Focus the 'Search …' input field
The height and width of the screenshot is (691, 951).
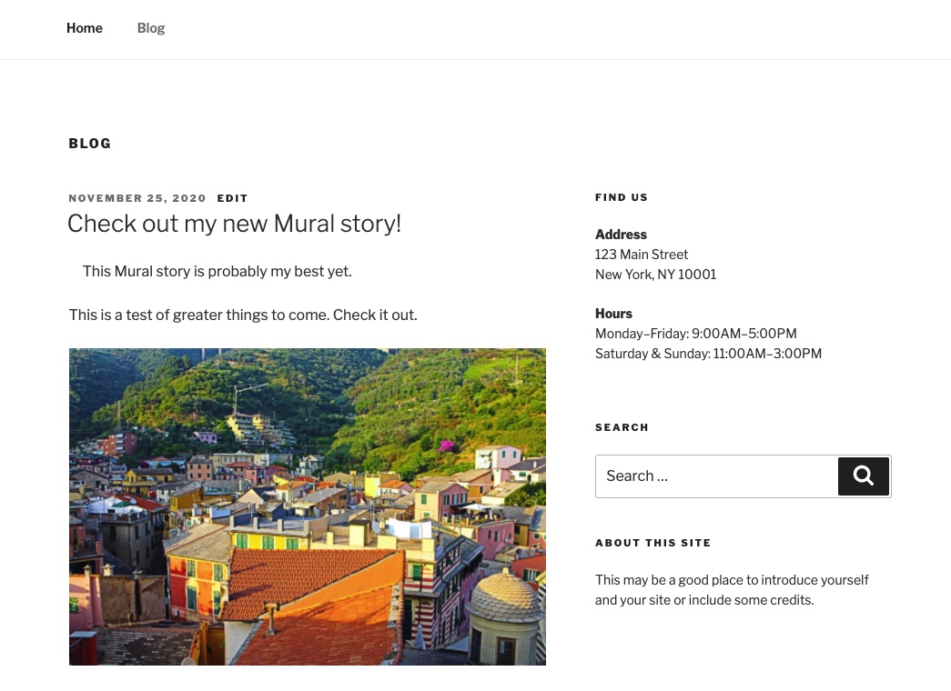point(717,476)
